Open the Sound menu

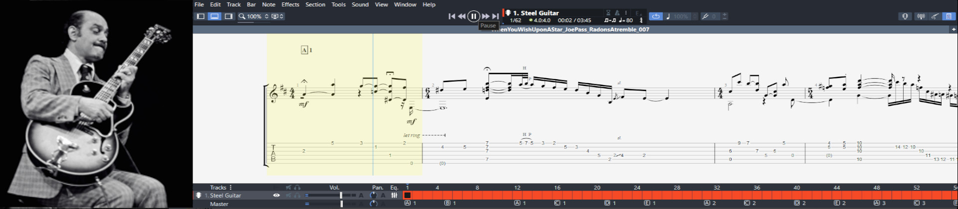pos(360,4)
